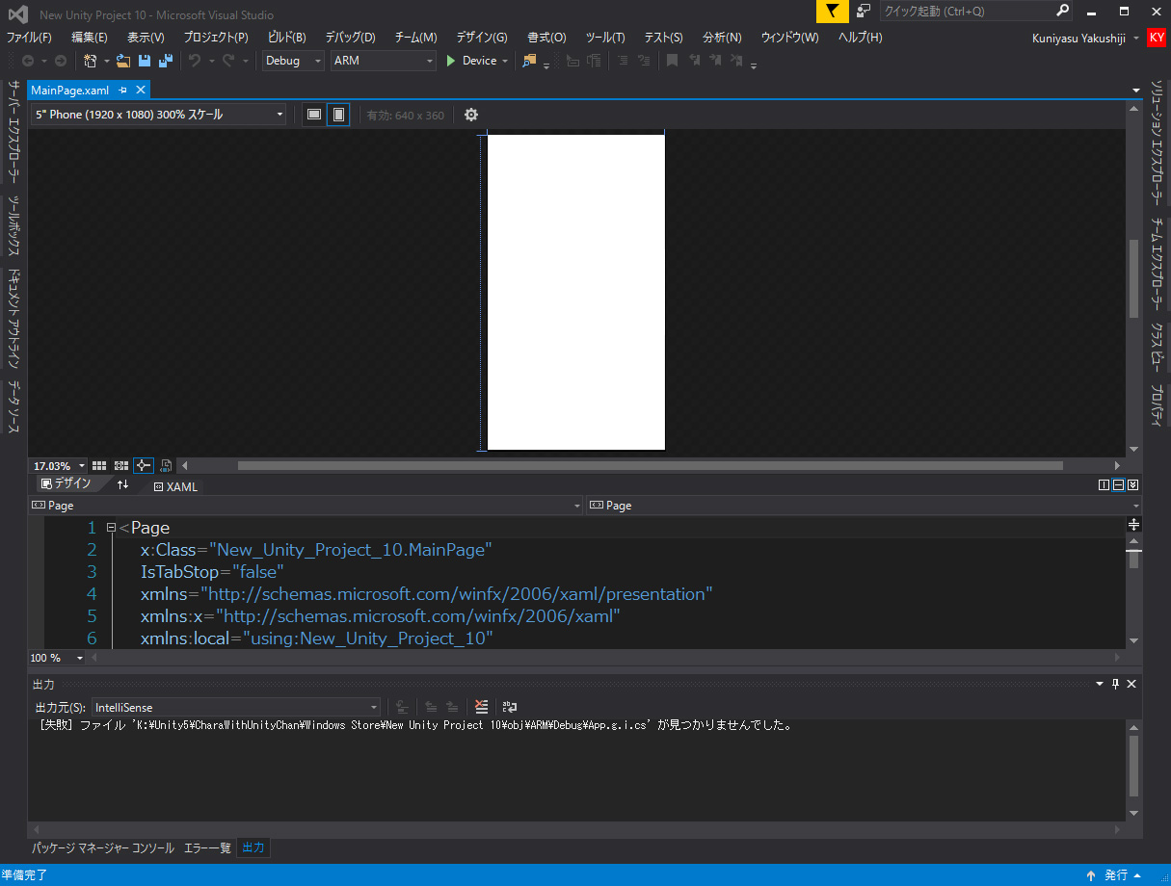Open the デバッグ menu

point(350,38)
